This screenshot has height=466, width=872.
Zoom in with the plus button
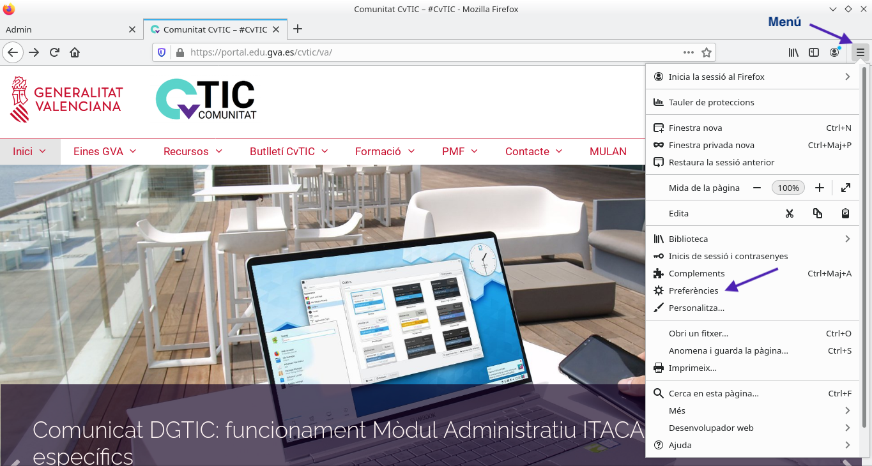pos(820,188)
